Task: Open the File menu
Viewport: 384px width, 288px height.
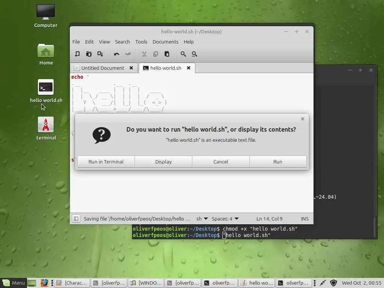Action: point(76,42)
